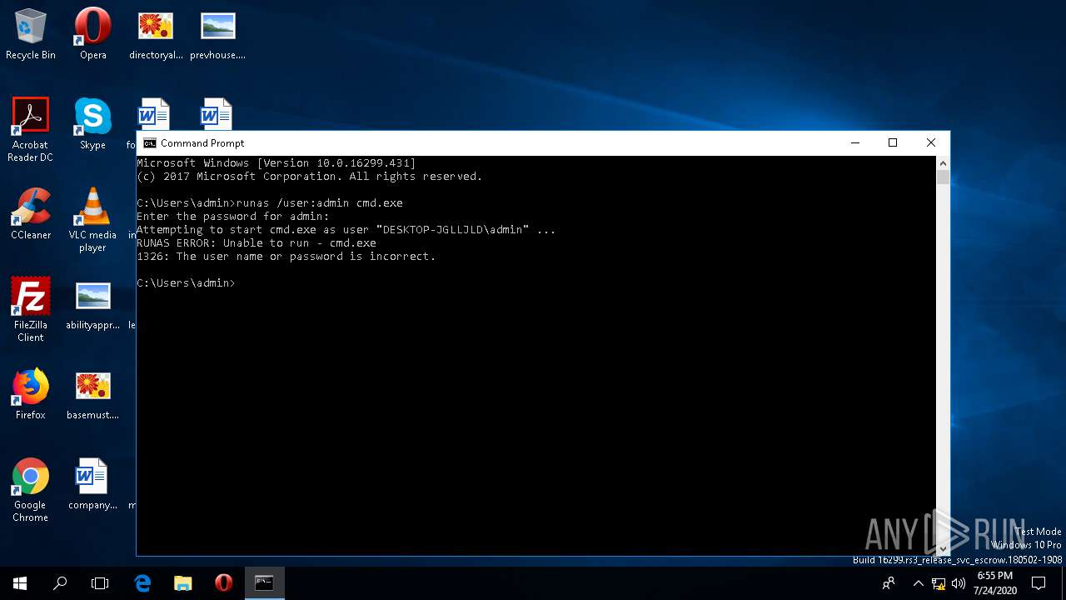Click the 'Enter the password for admin:' line
The width and height of the screenshot is (1066, 600).
click(233, 217)
